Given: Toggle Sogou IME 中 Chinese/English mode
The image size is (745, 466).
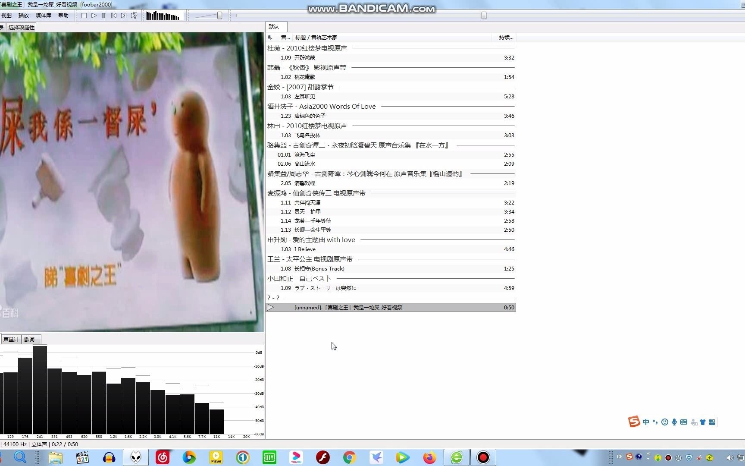Looking at the screenshot, I should coord(646,422).
